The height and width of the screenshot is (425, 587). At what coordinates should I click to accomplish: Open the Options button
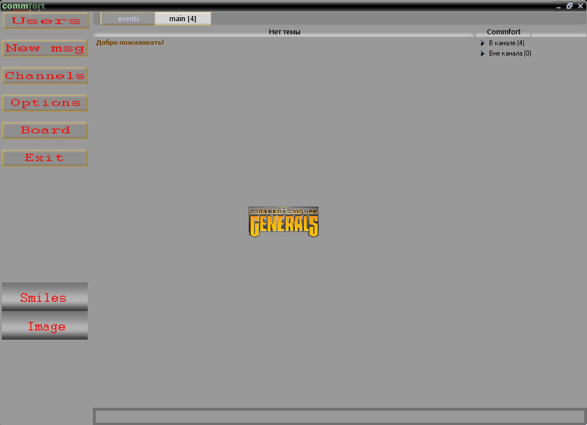tap(45, 103)
